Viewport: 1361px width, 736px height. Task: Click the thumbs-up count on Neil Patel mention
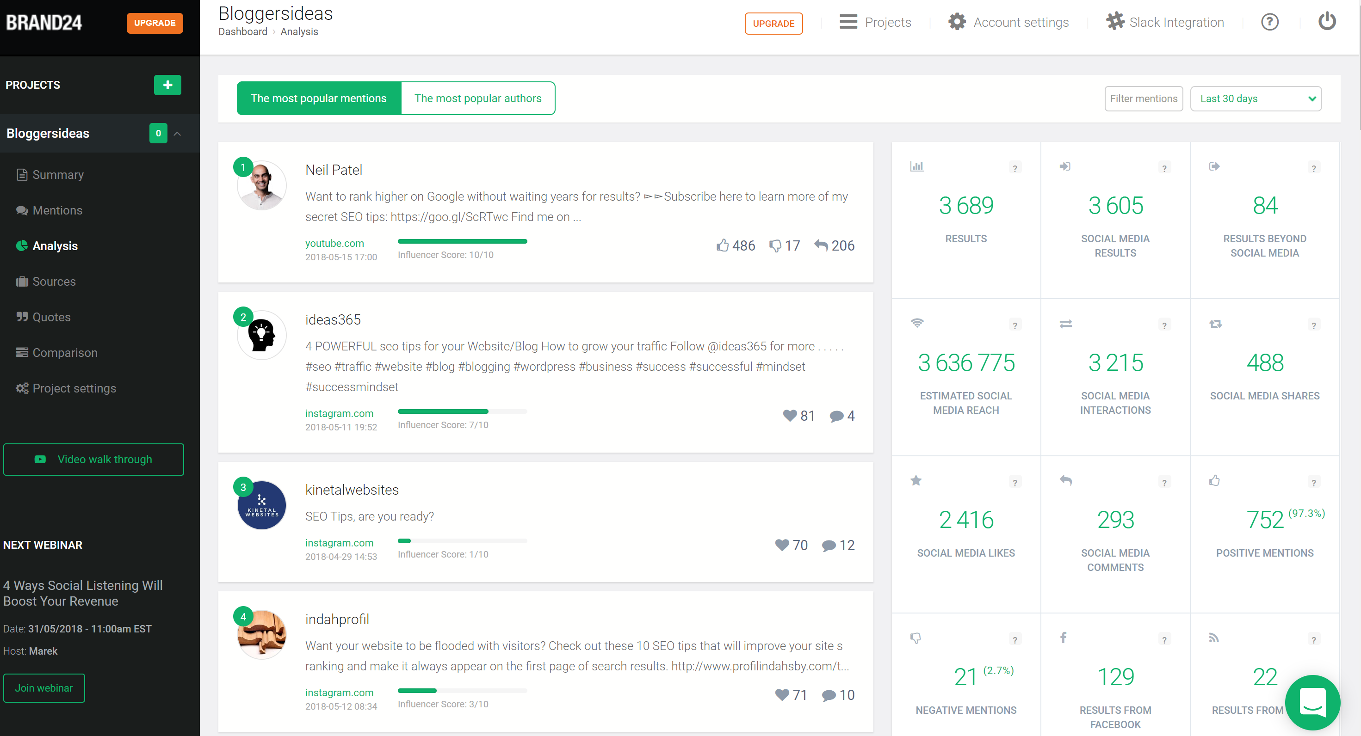pos(736,245)
